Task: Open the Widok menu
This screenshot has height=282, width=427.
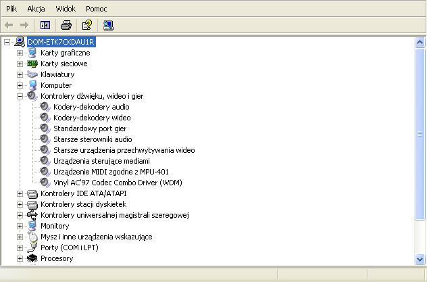Action: [66, 9]
